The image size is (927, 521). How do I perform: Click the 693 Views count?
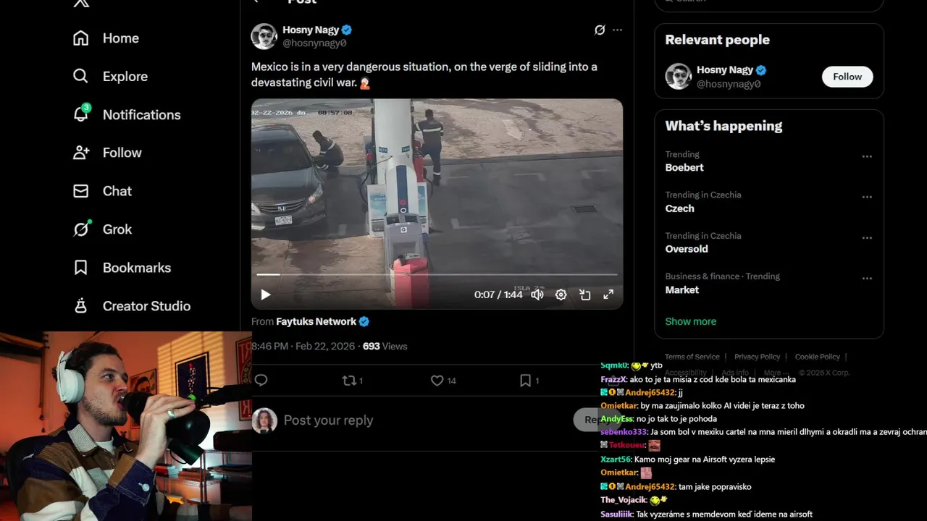pyautogui.click(x=385, y=347)
